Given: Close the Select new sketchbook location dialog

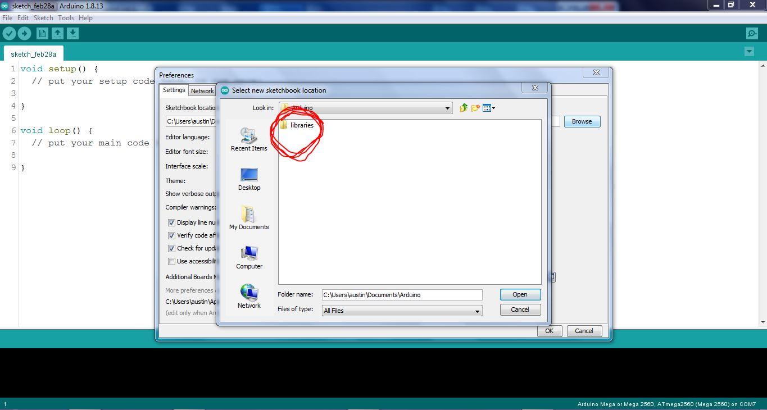Looking at the screenshot, I should (535, 88).
